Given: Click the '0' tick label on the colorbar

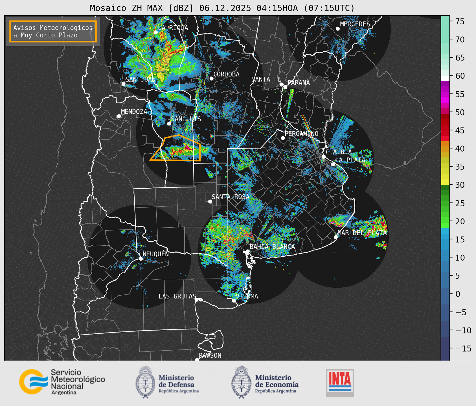Looking at the screenshot, I should [x=457, y=294].
